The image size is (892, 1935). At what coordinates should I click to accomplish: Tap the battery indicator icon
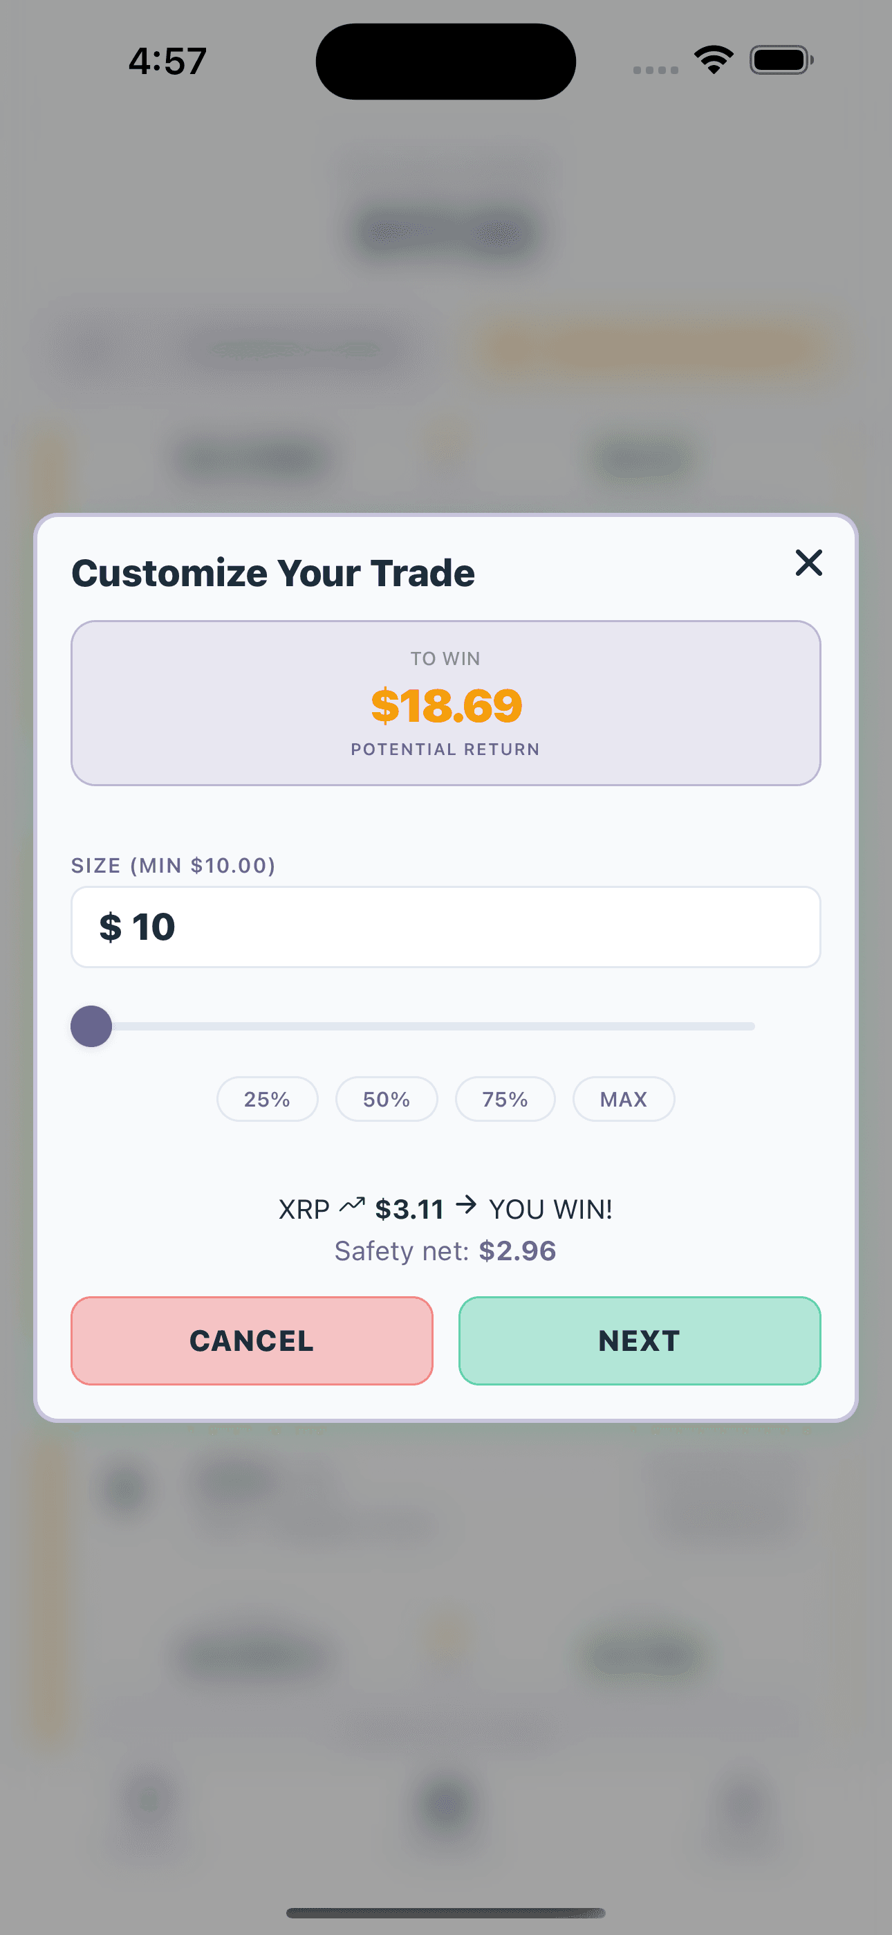781,60
